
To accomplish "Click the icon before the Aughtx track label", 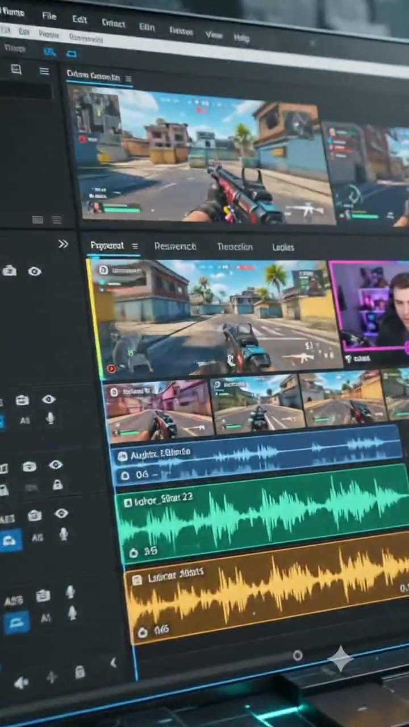I will 122,456.
